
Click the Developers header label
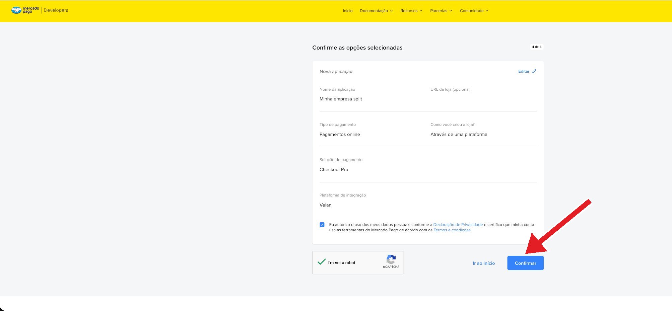(x=56, y=10)
